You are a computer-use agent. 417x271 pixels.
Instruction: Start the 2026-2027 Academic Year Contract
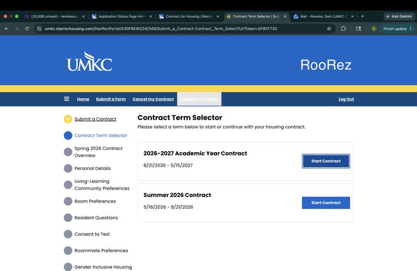[x=326, y=161]
